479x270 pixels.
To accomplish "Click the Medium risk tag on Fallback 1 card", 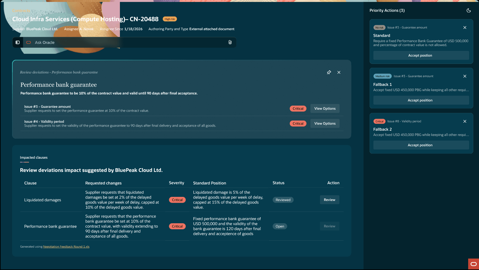I will pyautogui.click(x=383, y=76).
